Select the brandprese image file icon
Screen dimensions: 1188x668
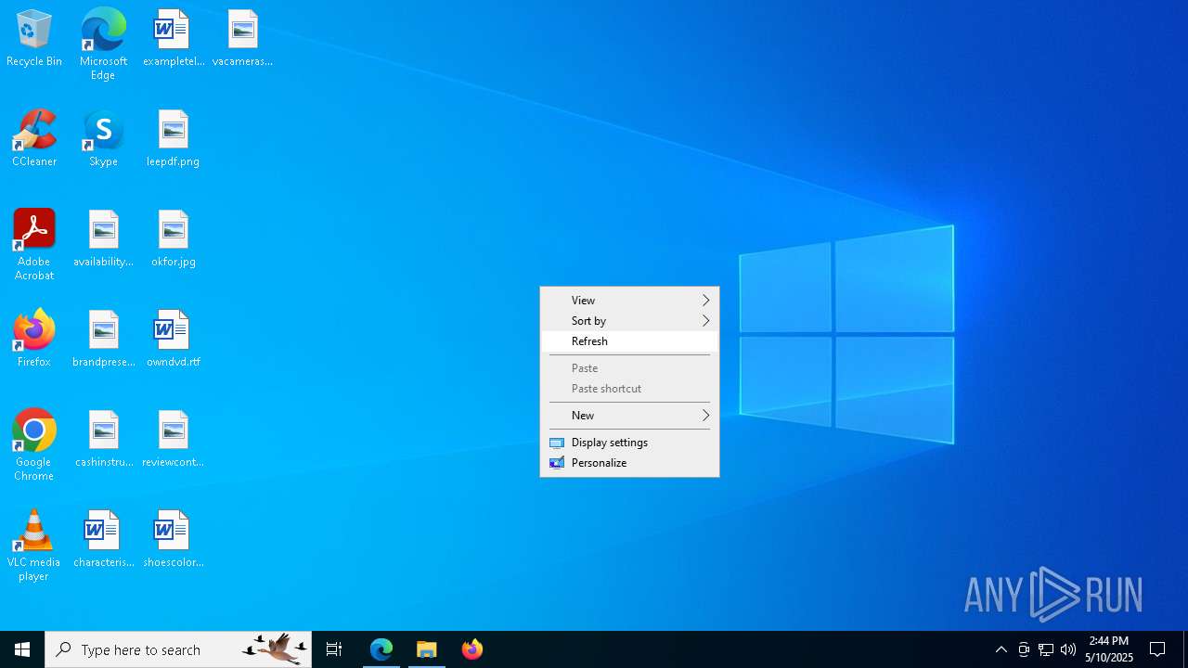point(103,340)
